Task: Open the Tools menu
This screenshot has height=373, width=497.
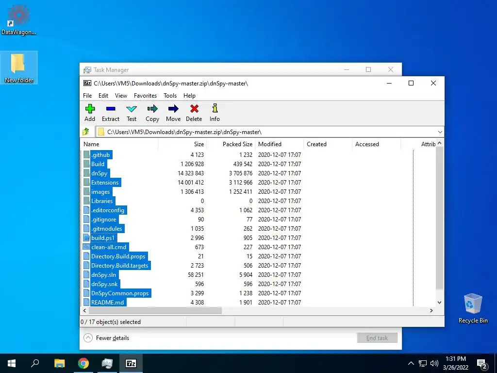Action: pos(170,96)
